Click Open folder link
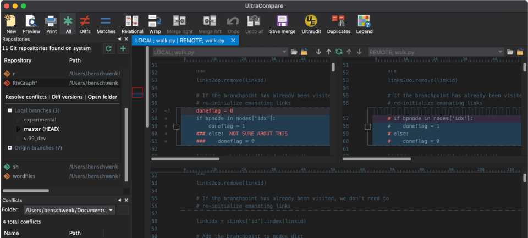528x238 pixels. (102, 97)
